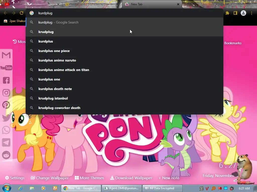Open the Twitter sidebar shortcut
Viewport: 257px width, 192px height.
tap(6, 117)
